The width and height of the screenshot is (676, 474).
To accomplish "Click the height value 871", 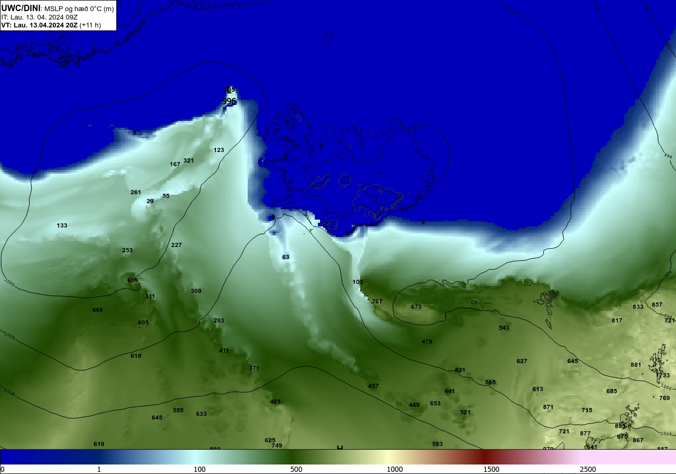I will point(548,407).
